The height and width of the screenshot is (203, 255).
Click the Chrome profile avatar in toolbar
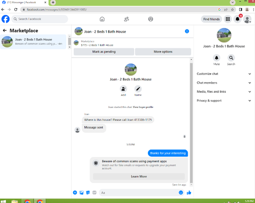[x=247, y=10]
